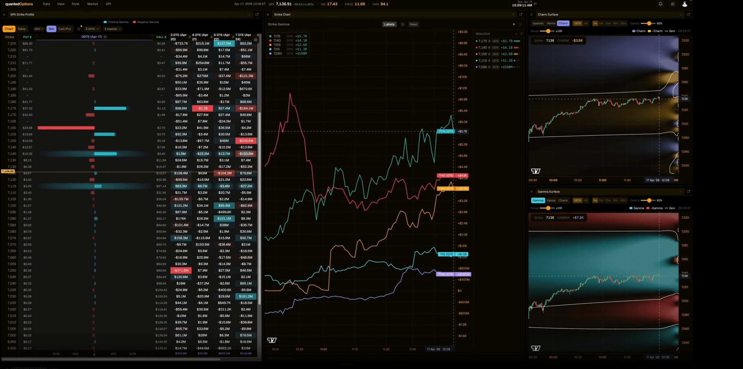Click the TradingView logo on Strike Chart
The width and height of the screenshot is (743, 369).
[272, 340]
